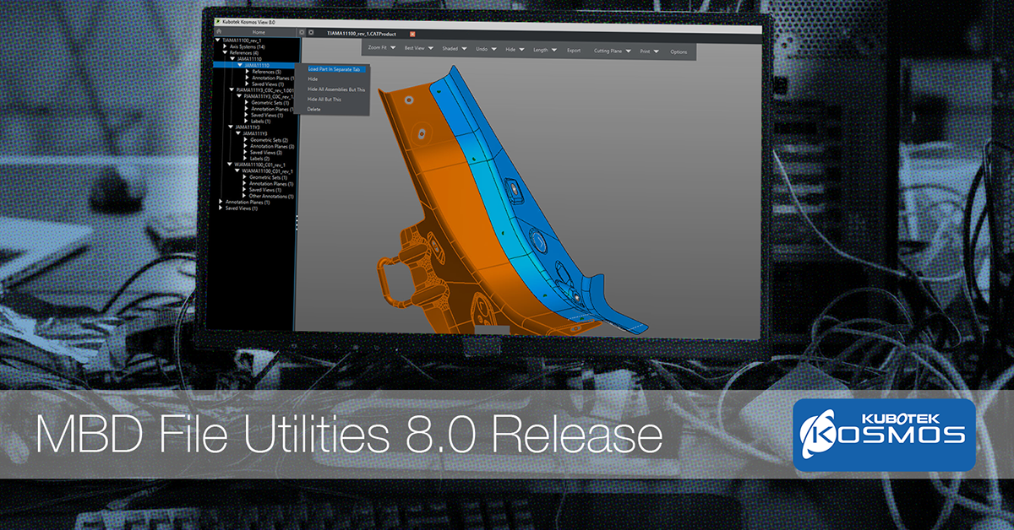The width and height of the screenshot is (1014, 530).
Task: Open the Length measurement dropdown in the toolbar
Action: [544, 50]
